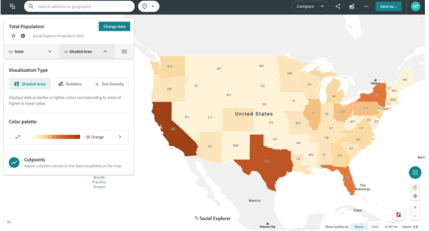This screenshot has width=429, height=231.
Task: Expand color palette options chevron
Action: click(x=120, y=137)
